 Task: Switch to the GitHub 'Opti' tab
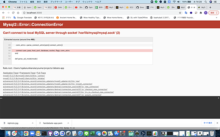pos(89,7)
